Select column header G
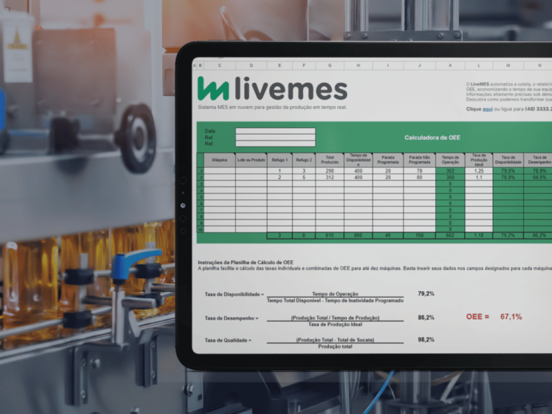552x414 pixels. click(x=330, y=66)
